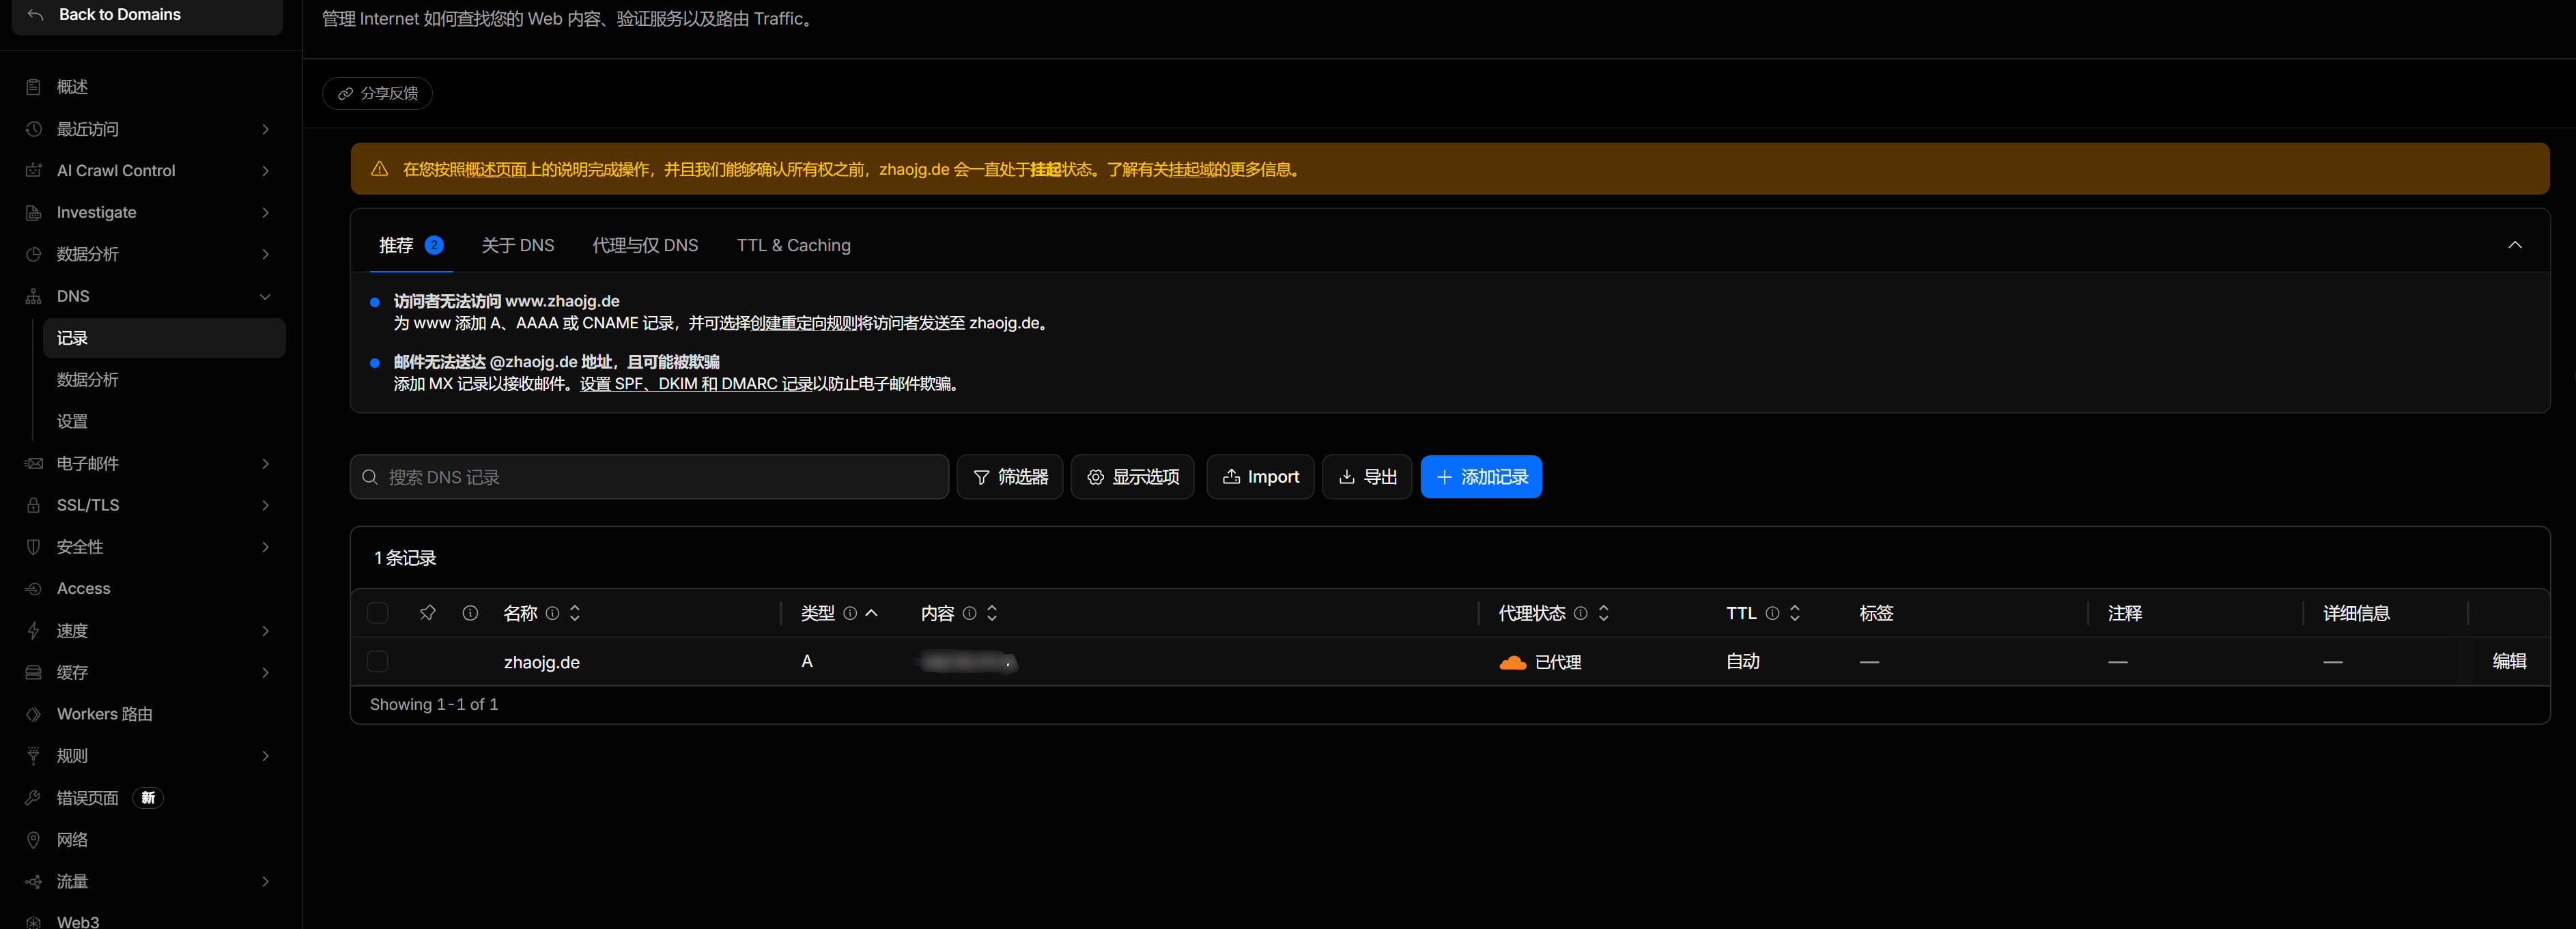Screen dimensions: 2576x929
Task: Click the Workers 路由 icon
Action: [x=34, y=714]
